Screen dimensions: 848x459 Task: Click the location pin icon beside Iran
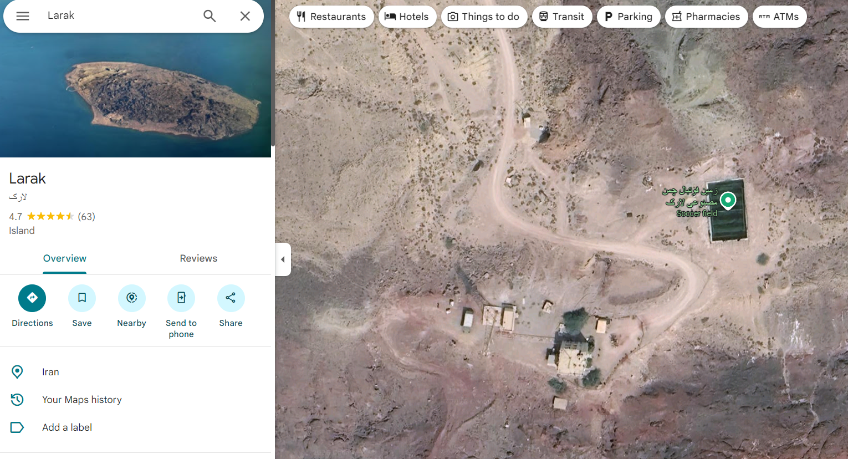tap(17, 372)
